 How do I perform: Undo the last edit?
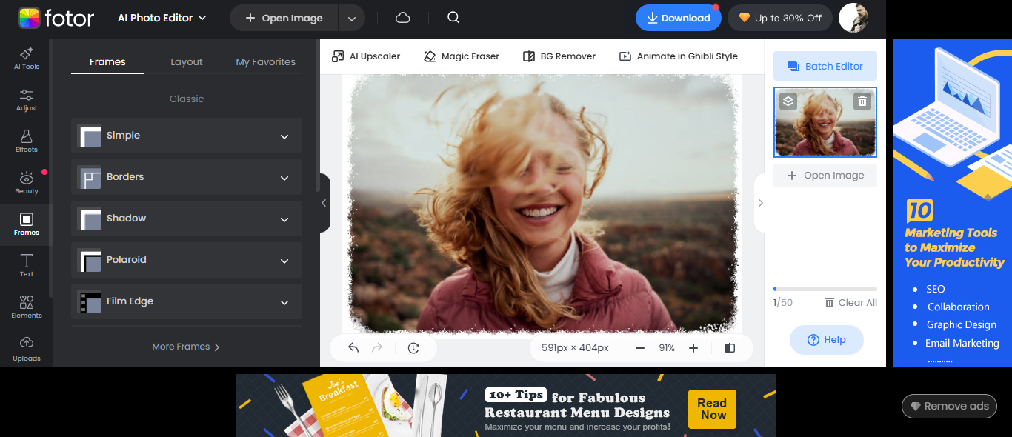353,347
